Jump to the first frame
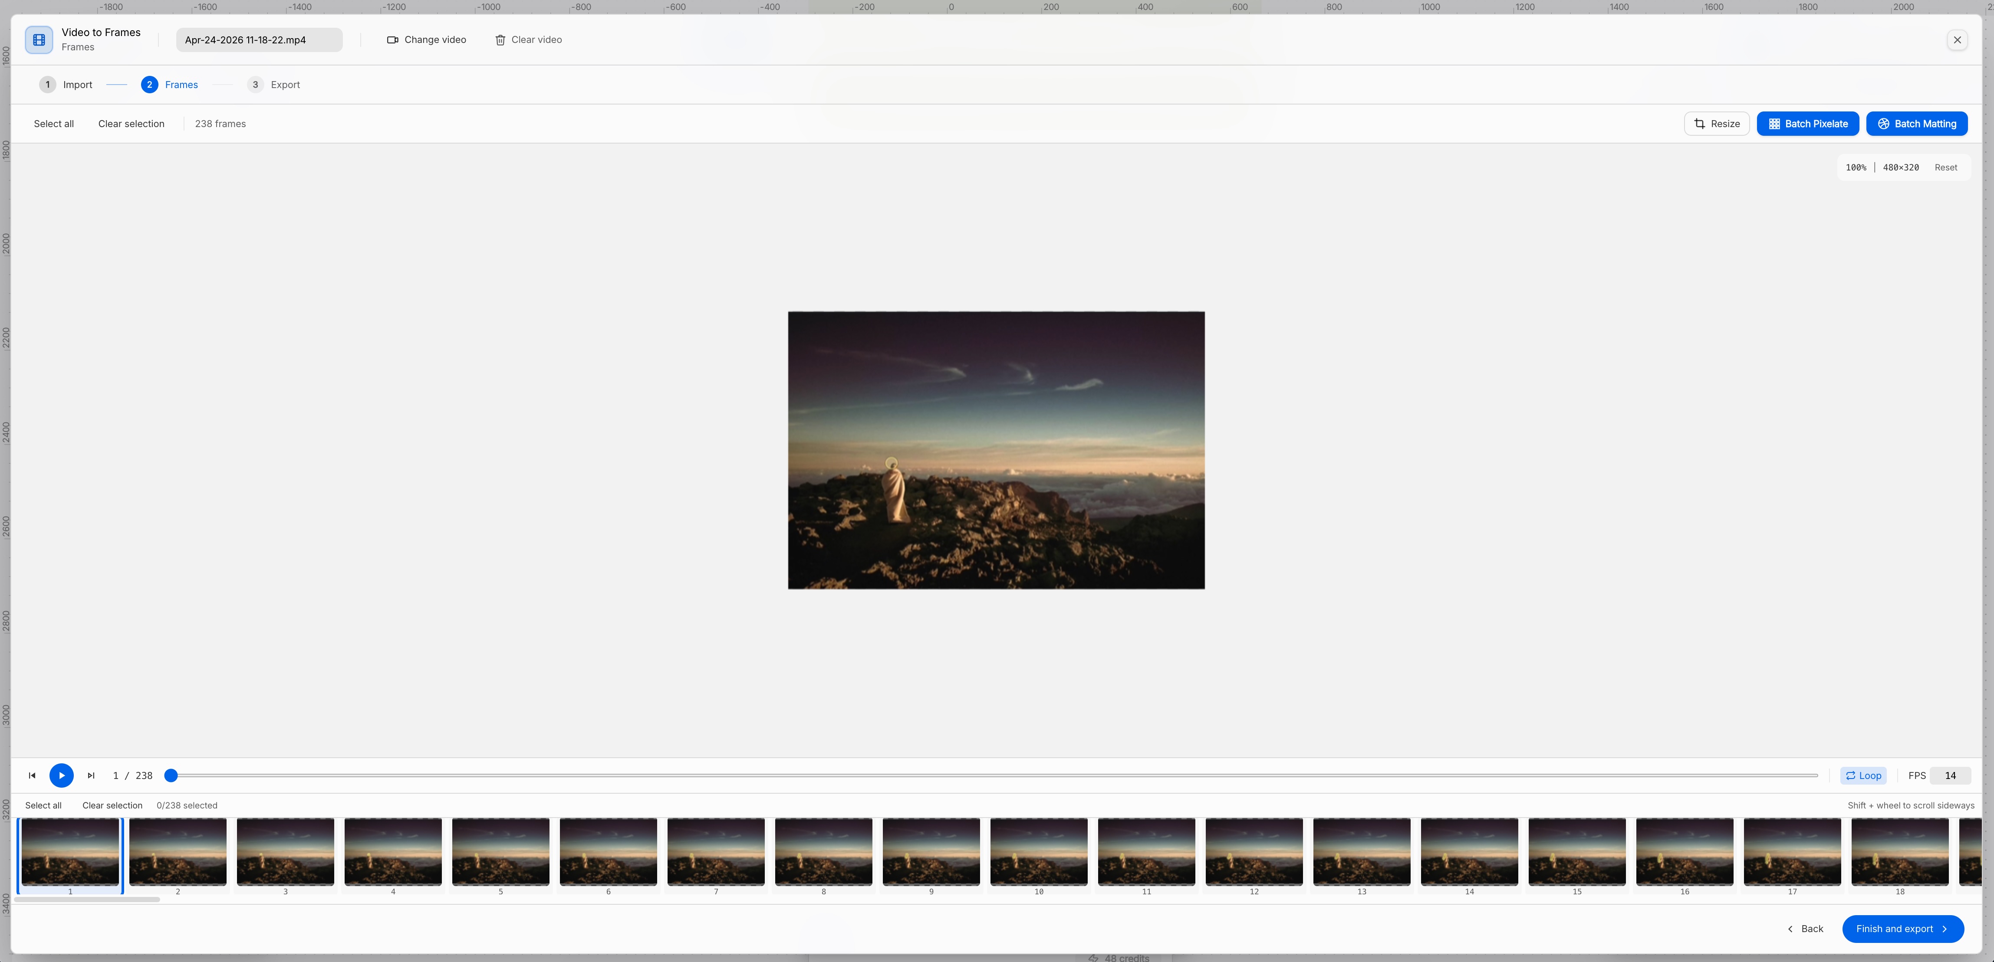 [32, 775]
